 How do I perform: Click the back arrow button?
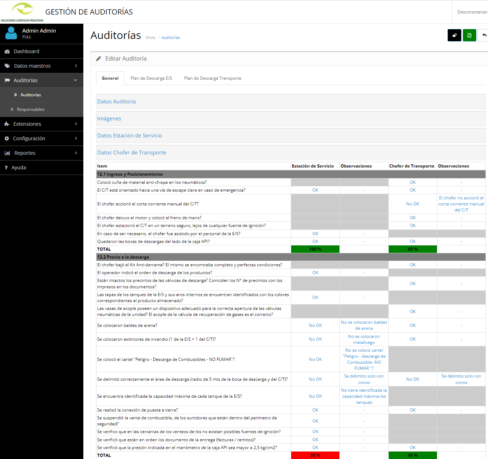pyautogui.click(x=484, y=35)
